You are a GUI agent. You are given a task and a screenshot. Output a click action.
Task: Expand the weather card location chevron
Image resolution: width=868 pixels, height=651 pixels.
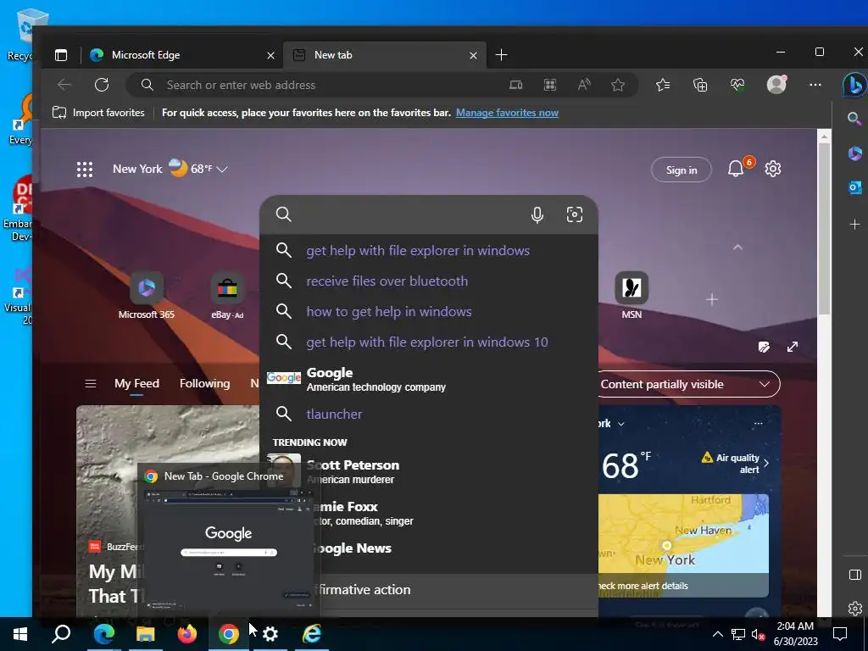(x=621, y=424)
